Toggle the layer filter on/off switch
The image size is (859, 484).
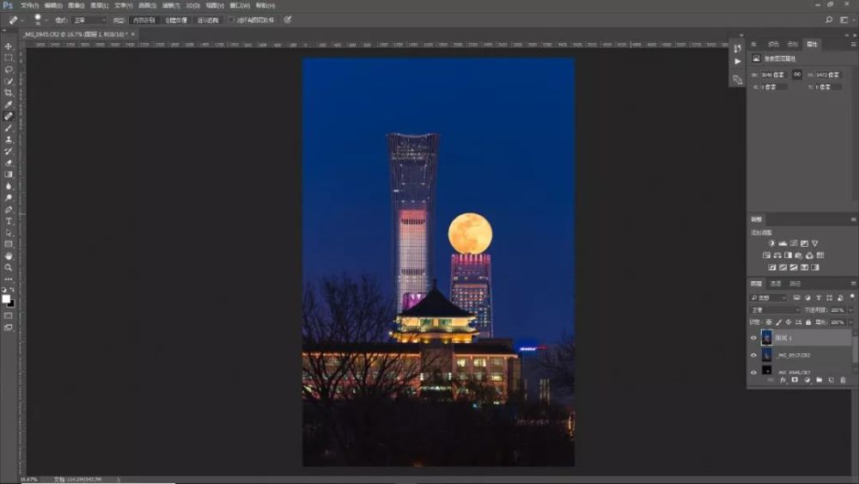[852, 297]
